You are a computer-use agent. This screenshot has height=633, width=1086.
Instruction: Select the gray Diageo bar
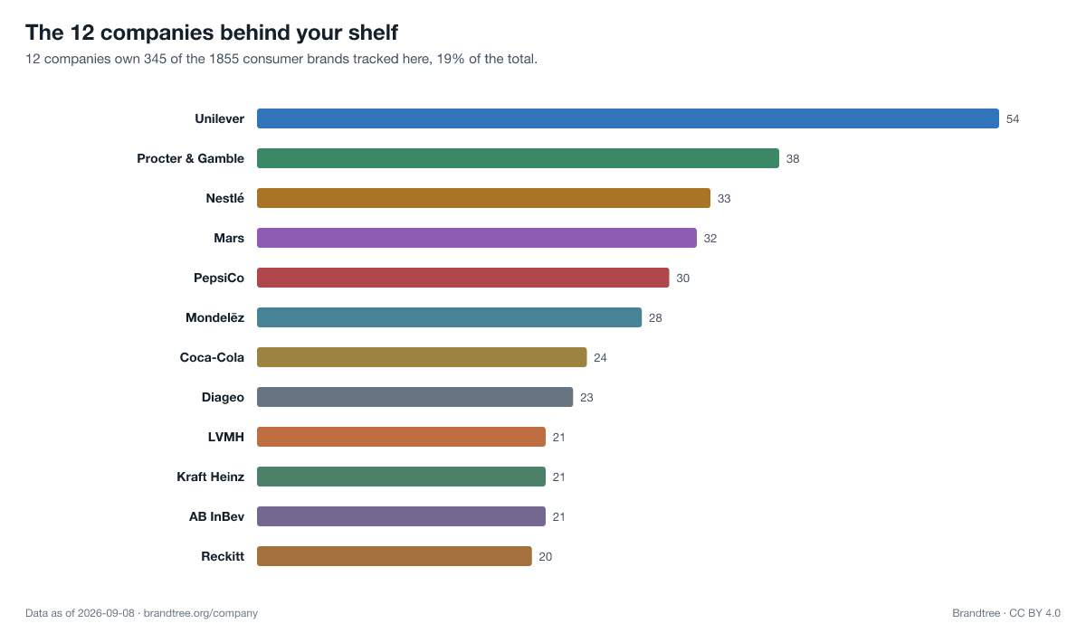coord(414,397)
